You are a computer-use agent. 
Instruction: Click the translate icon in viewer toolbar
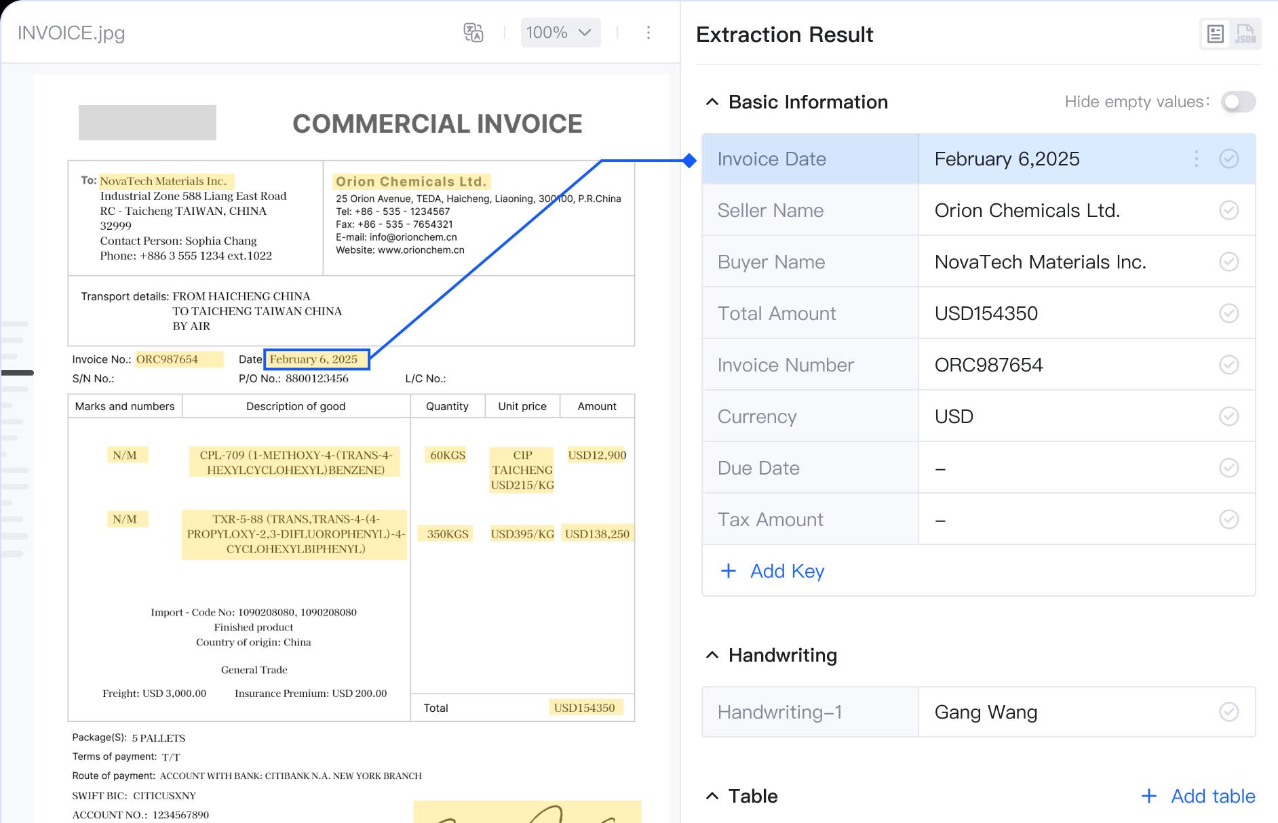point(473,33)
